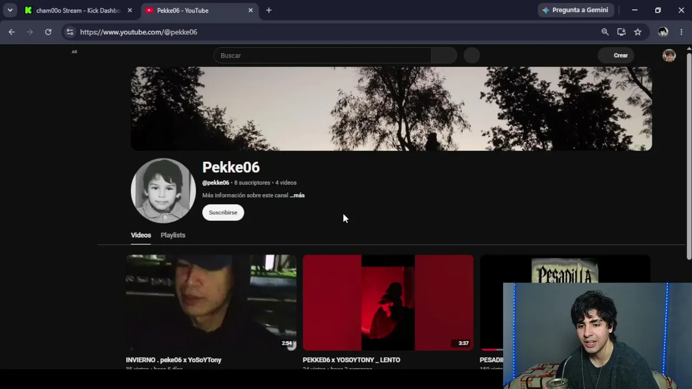Close the Pekke06 YouTube browser tab
692x389 pixels.
pos(250,10)
